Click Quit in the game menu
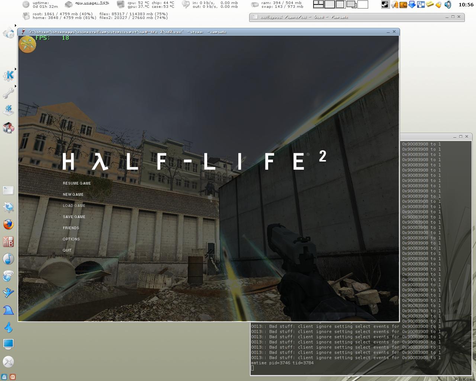This screenshot has width=476, height=381. [x=67, y=250]
